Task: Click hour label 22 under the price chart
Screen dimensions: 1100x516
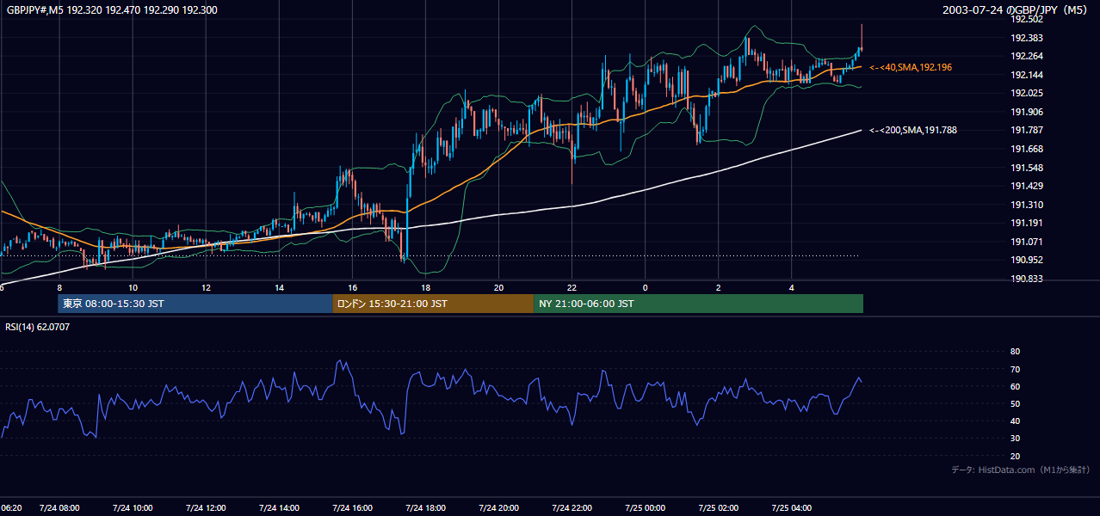Action: (572, 287)
